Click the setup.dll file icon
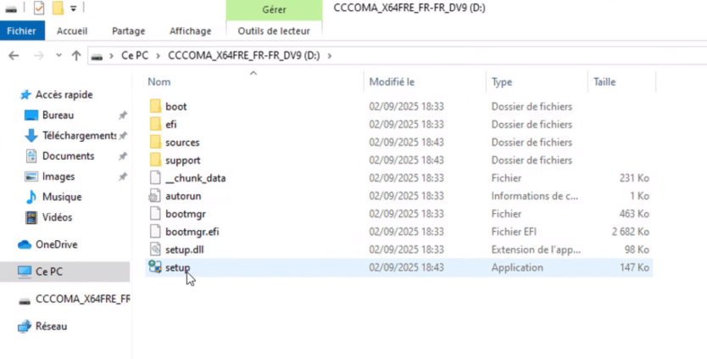 (x=153, y=250)
